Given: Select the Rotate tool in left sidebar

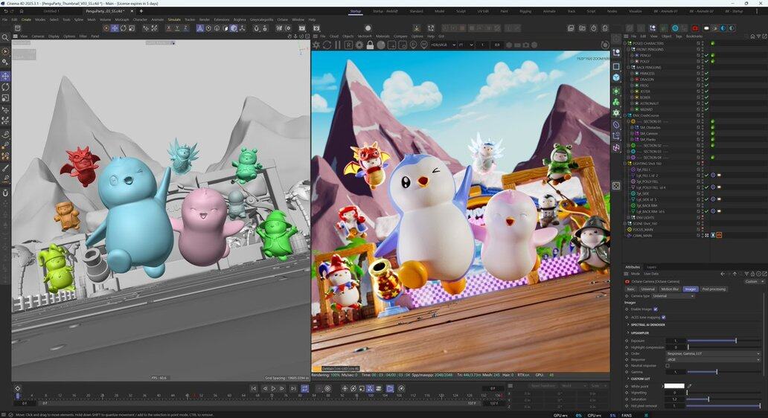Looking at the screenshot, I should click(5, 87).
